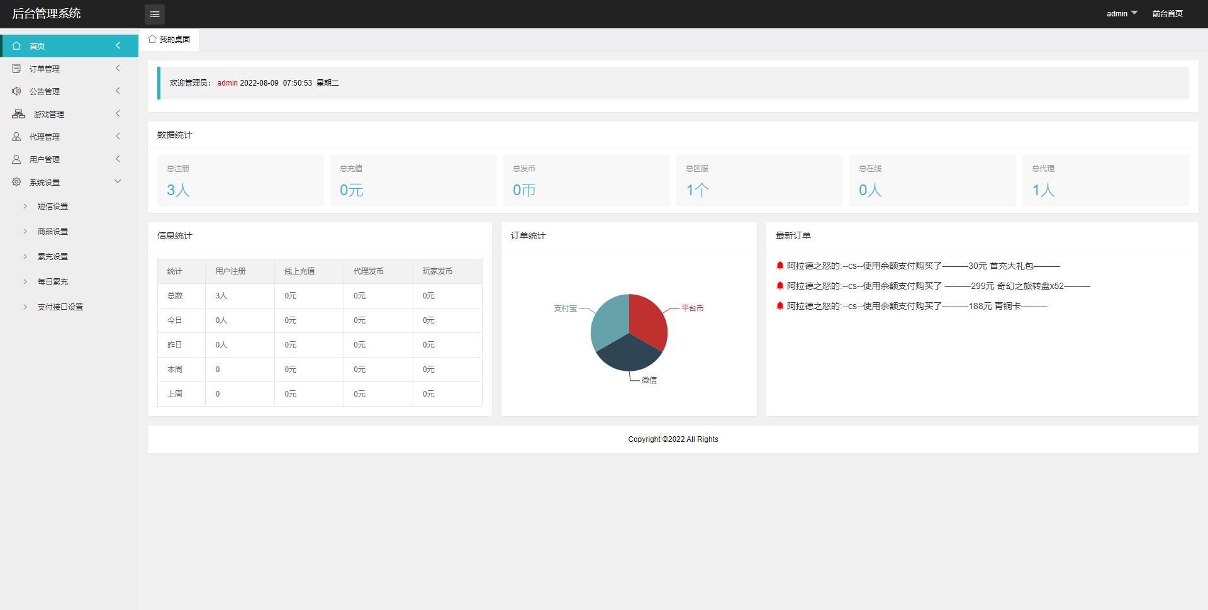Click the 用户管理 user icon
The height and width of the screenshot is (610, 1208).
(x=17, y=159)
